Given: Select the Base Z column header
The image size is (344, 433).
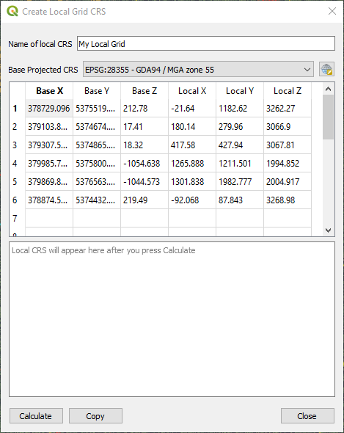Looking at the screenshot, I should point(144,91).
